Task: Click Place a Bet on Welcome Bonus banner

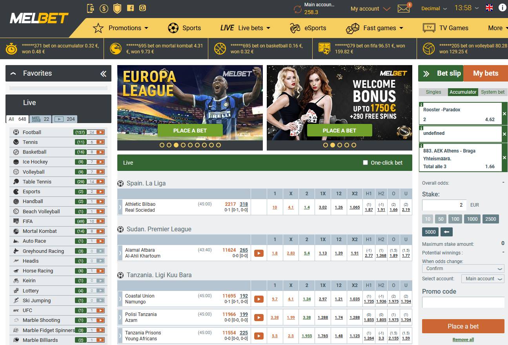Action: point(339,131)
